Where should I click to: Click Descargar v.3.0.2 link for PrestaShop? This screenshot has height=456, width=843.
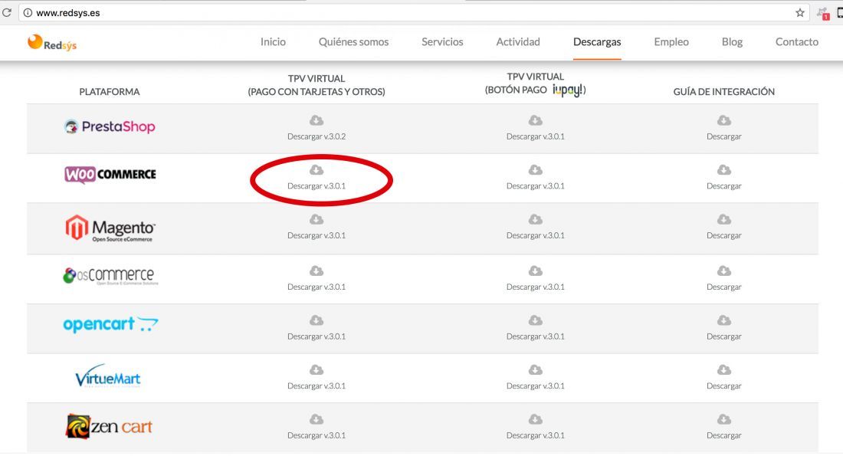(317, 136)
